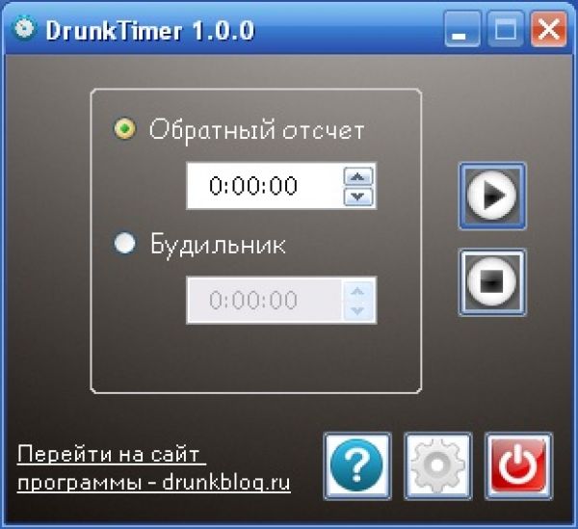
Task: Click the up arrow of the Будильник time field
Action: point(358,291)
